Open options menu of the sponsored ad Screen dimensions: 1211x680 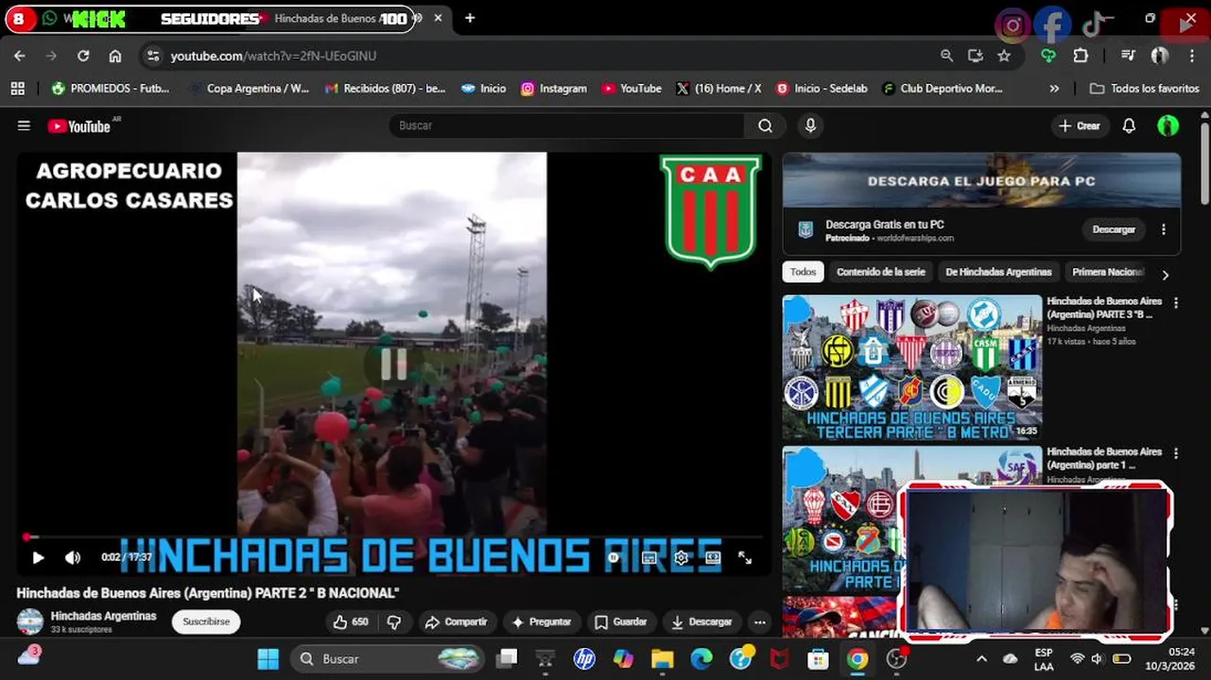pyautogui.click(x=1164, y=229)
